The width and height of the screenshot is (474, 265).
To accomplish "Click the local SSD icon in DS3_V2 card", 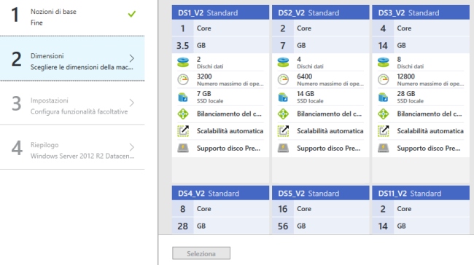I will (x=384, y=97).
